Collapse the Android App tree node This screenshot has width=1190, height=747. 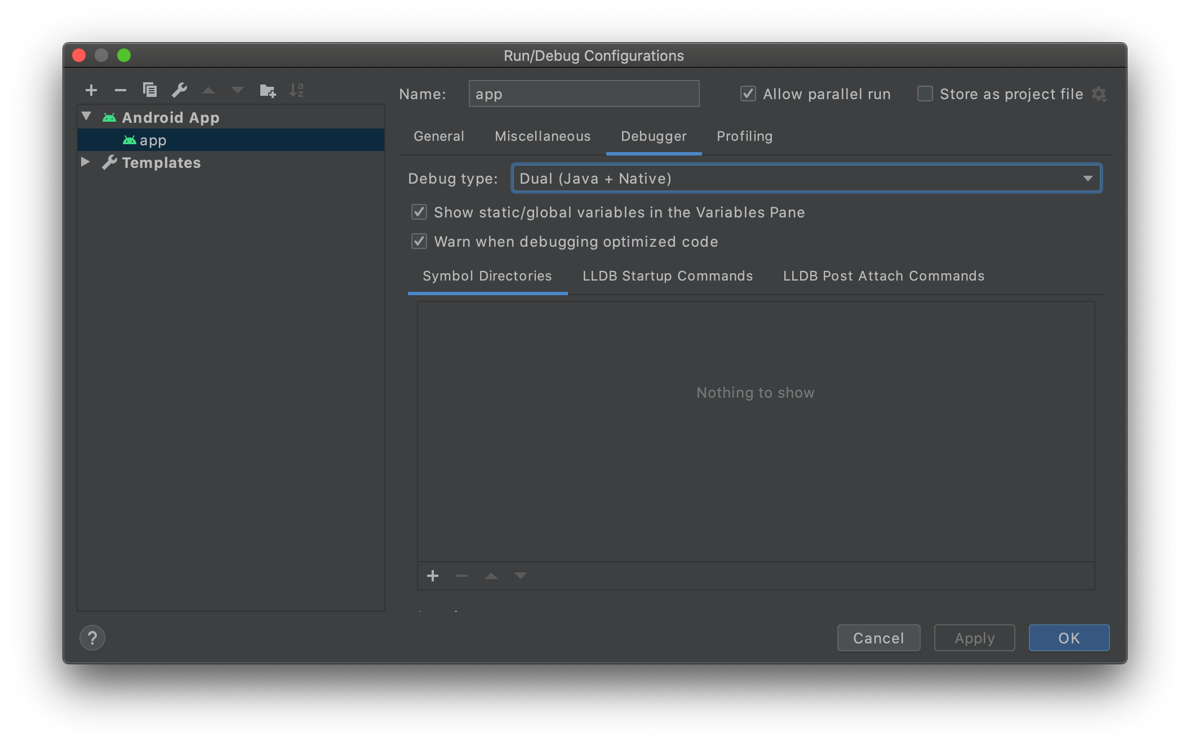86,117
